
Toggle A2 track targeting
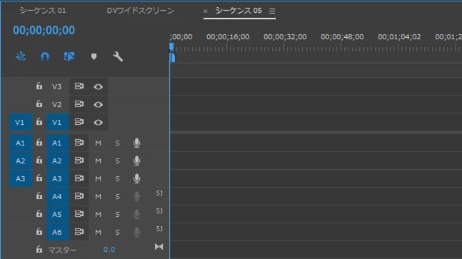tap(57, 161)
